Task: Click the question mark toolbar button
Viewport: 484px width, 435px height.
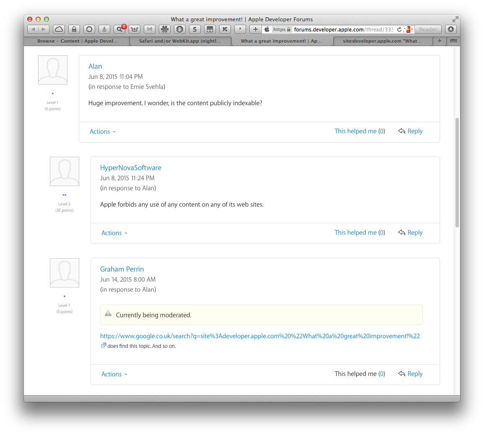Action: [x=240, y=29]
